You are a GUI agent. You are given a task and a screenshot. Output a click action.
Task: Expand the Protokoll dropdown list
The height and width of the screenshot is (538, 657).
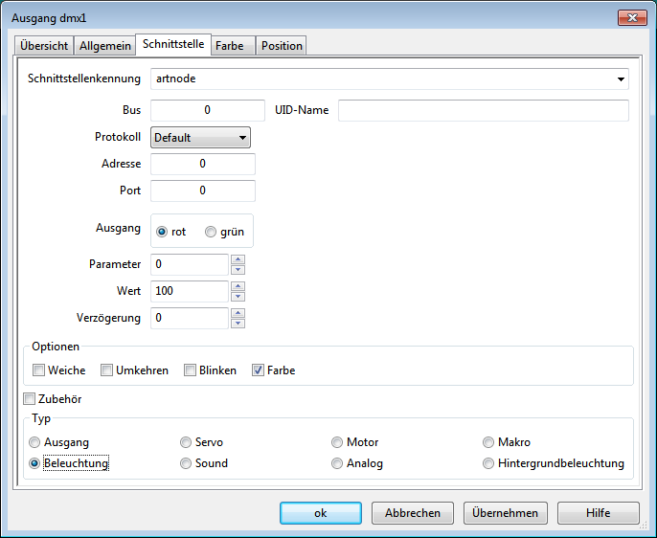click(x=200, y=138)
